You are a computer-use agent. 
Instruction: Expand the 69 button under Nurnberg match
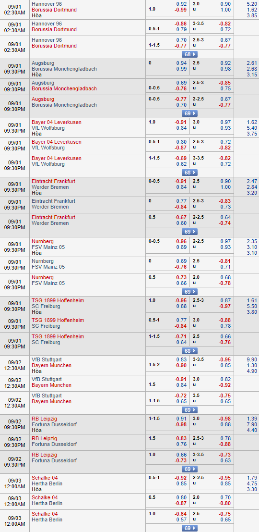click(189, 292)
